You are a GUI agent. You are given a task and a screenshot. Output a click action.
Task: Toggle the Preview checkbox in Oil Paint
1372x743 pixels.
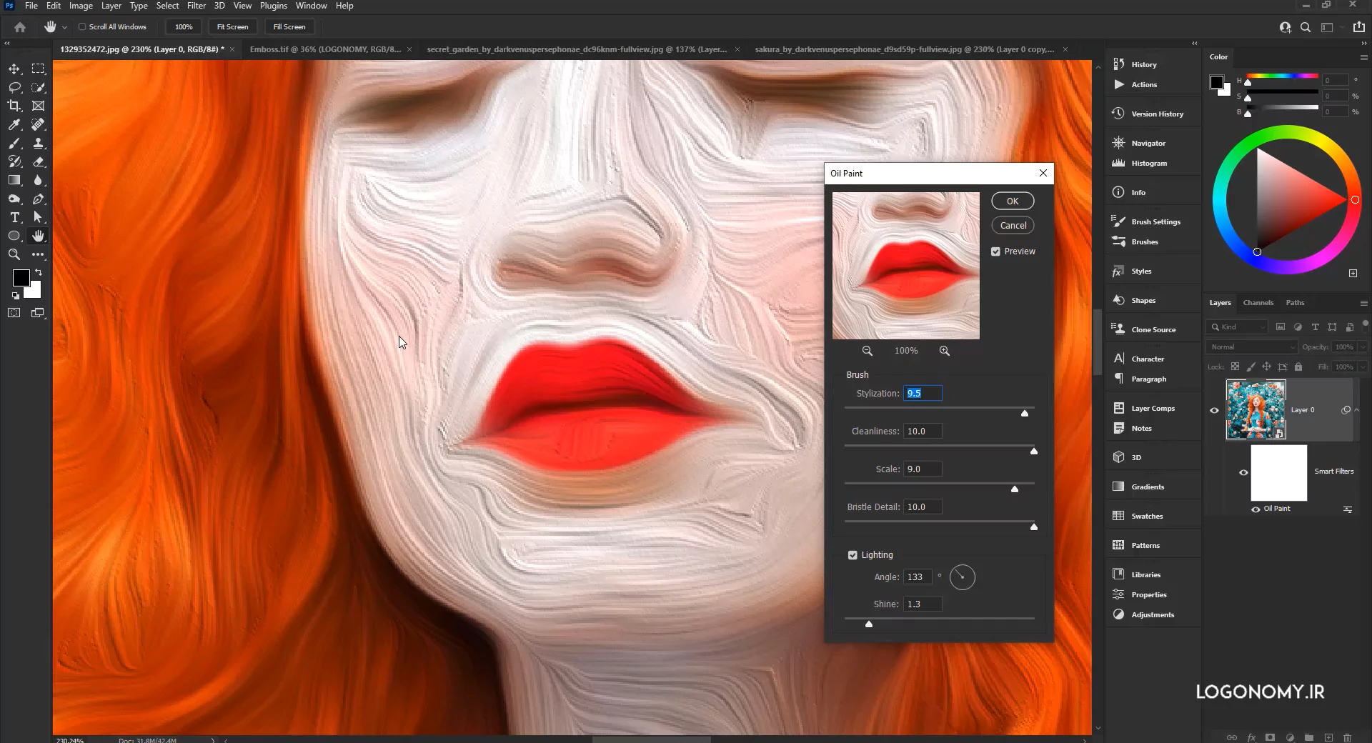(995, 251)
